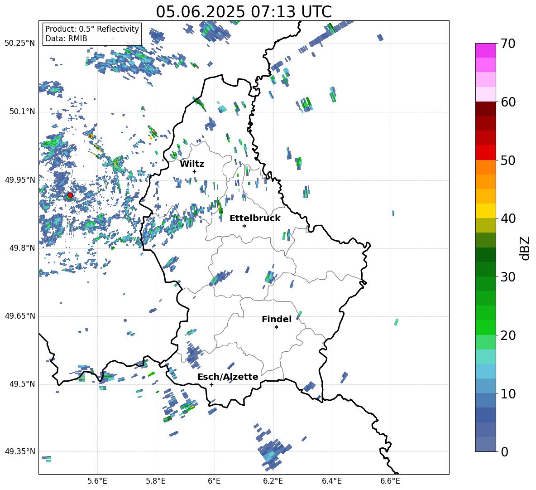Screen dimensions: 536x490
Task: Click the Esch/Alzette station cross marker
Action: (211, 384)
